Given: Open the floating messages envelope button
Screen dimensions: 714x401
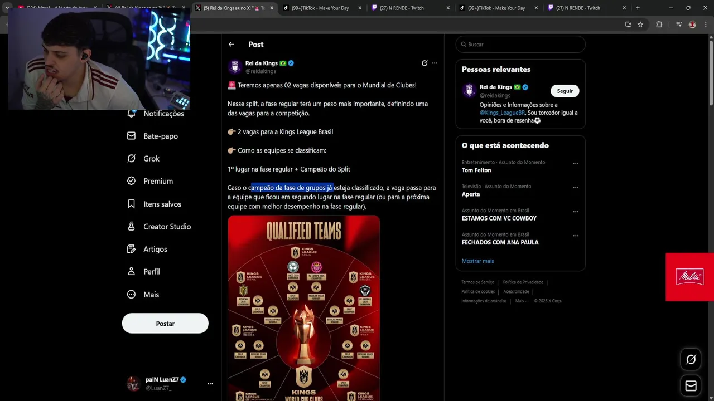Looking at the screenshot, I should 691,385.
